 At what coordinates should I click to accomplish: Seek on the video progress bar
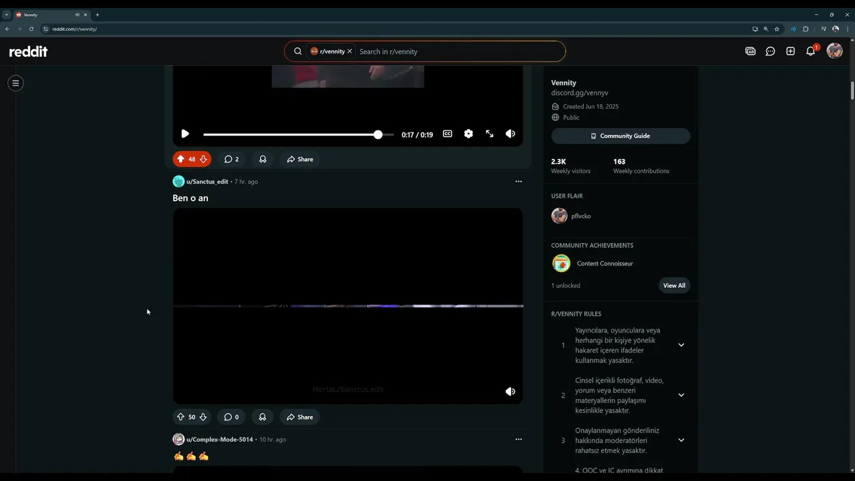299,134
